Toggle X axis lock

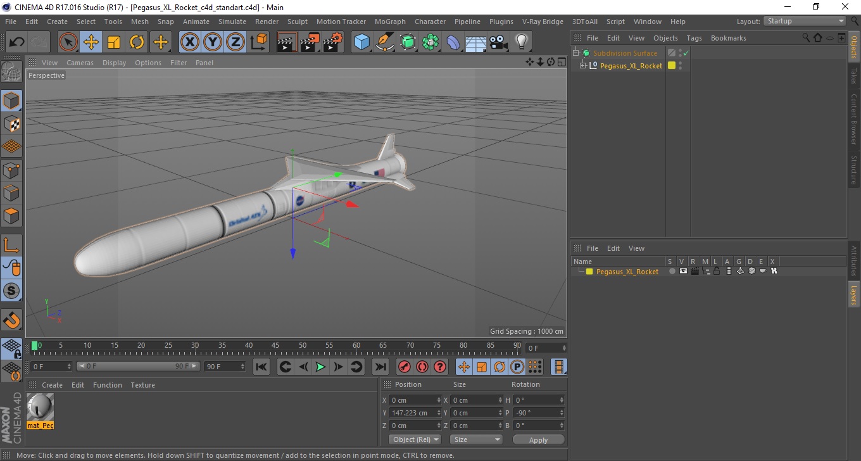[x=189, y=42]
